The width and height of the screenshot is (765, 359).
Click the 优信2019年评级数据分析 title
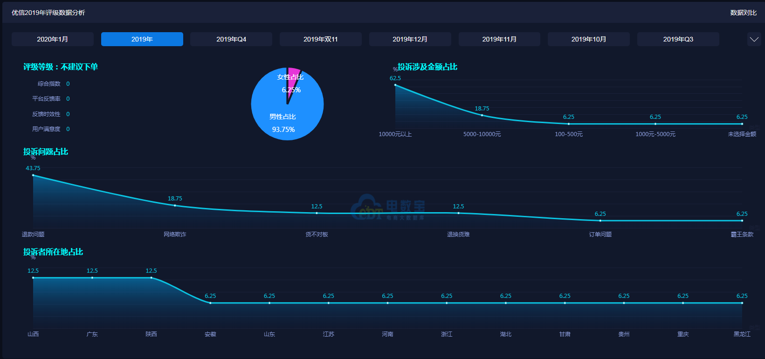pyautogui.click(x=48, y=13)
